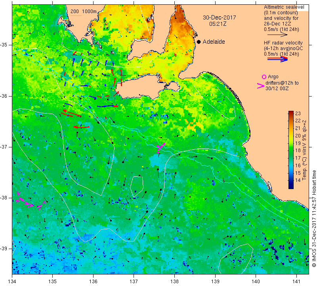Click the red-blue HF radar legend arrow

point(277,59)
